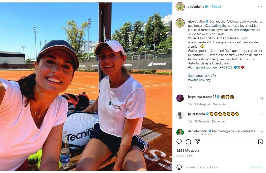Viewport: 266px width, 173px height.
Task: Reply to jorgelinacardoso26's comment via Responder
Action: click(x=220, y=104)
